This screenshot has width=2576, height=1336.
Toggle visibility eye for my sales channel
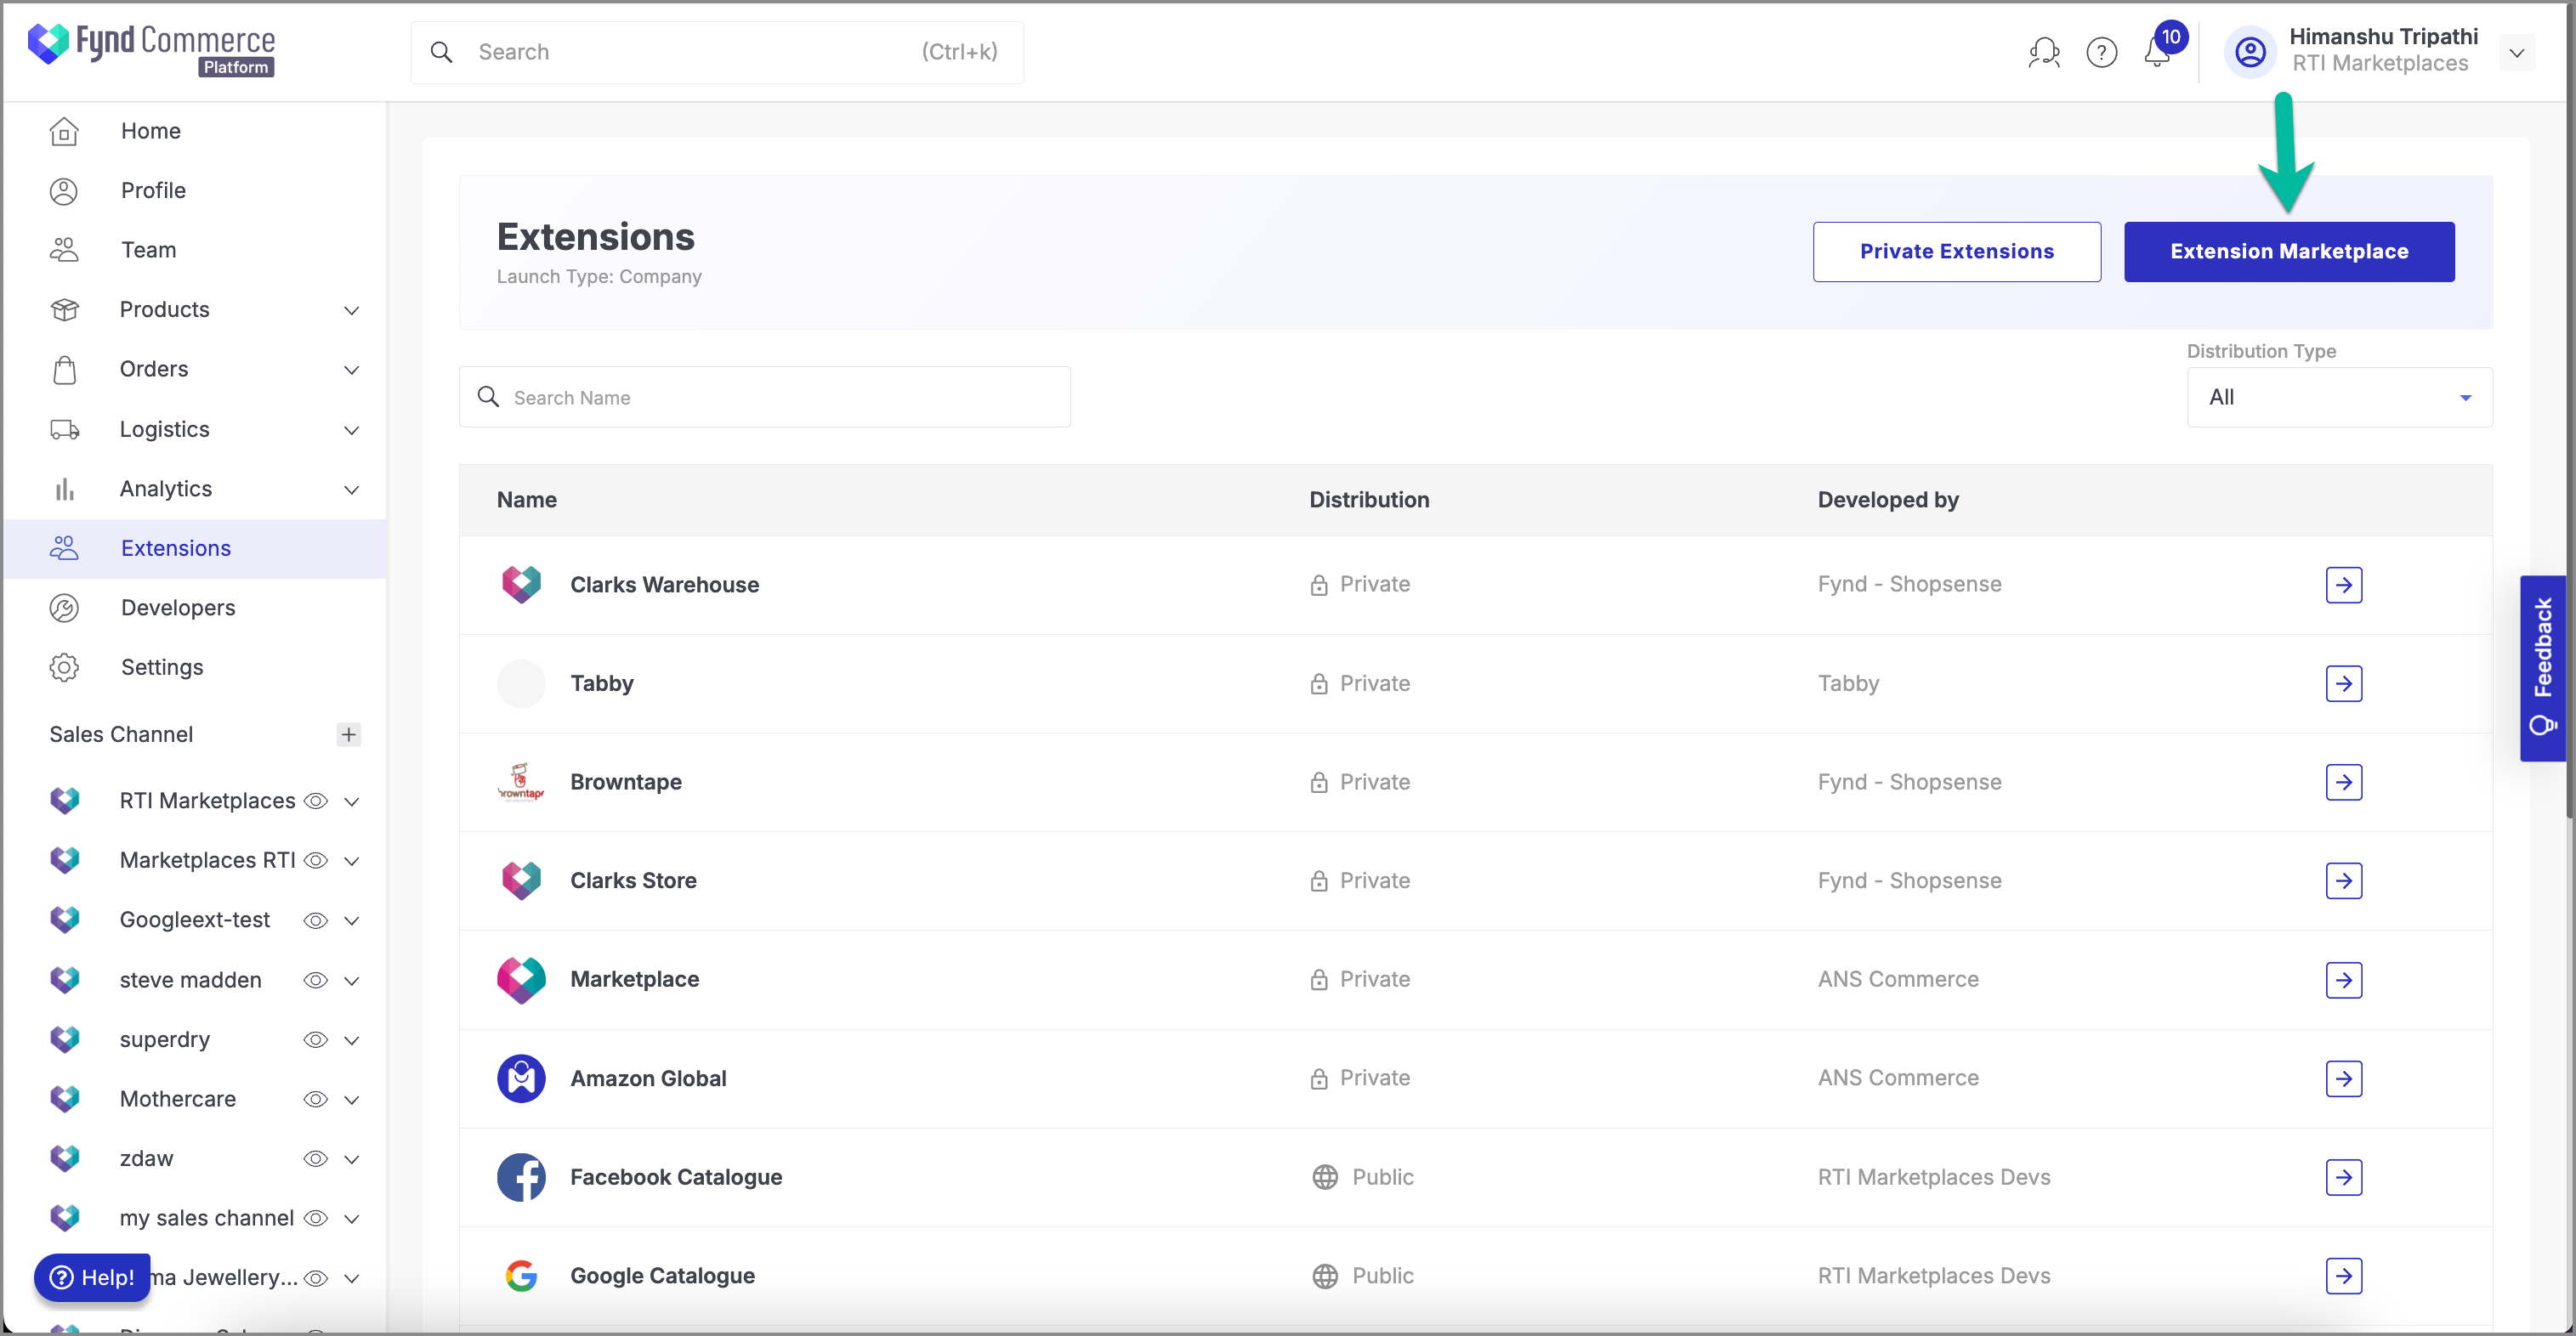coord(316,1218)
